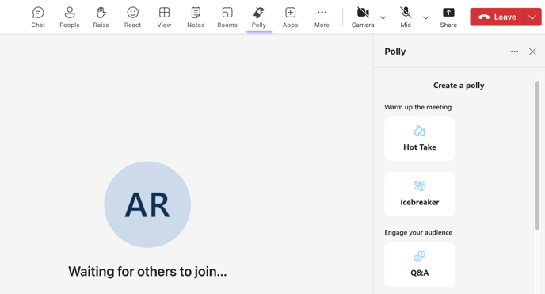The height and width of the screenshot is (294, 545).
Task: Select the Polly tab in toolbar
Action: tap(258, 17)
